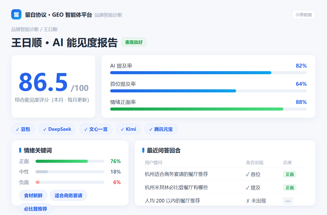Open the 杭州适合商务宴请的餐厅推荐 question row
This screenshot has width=327, height=215.
pyautogui.click(x=225, y=174)
